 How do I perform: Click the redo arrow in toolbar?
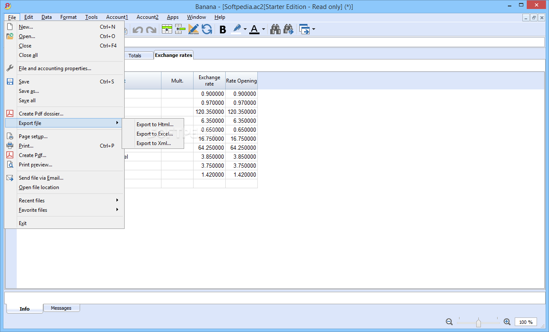tap(151, 30)
